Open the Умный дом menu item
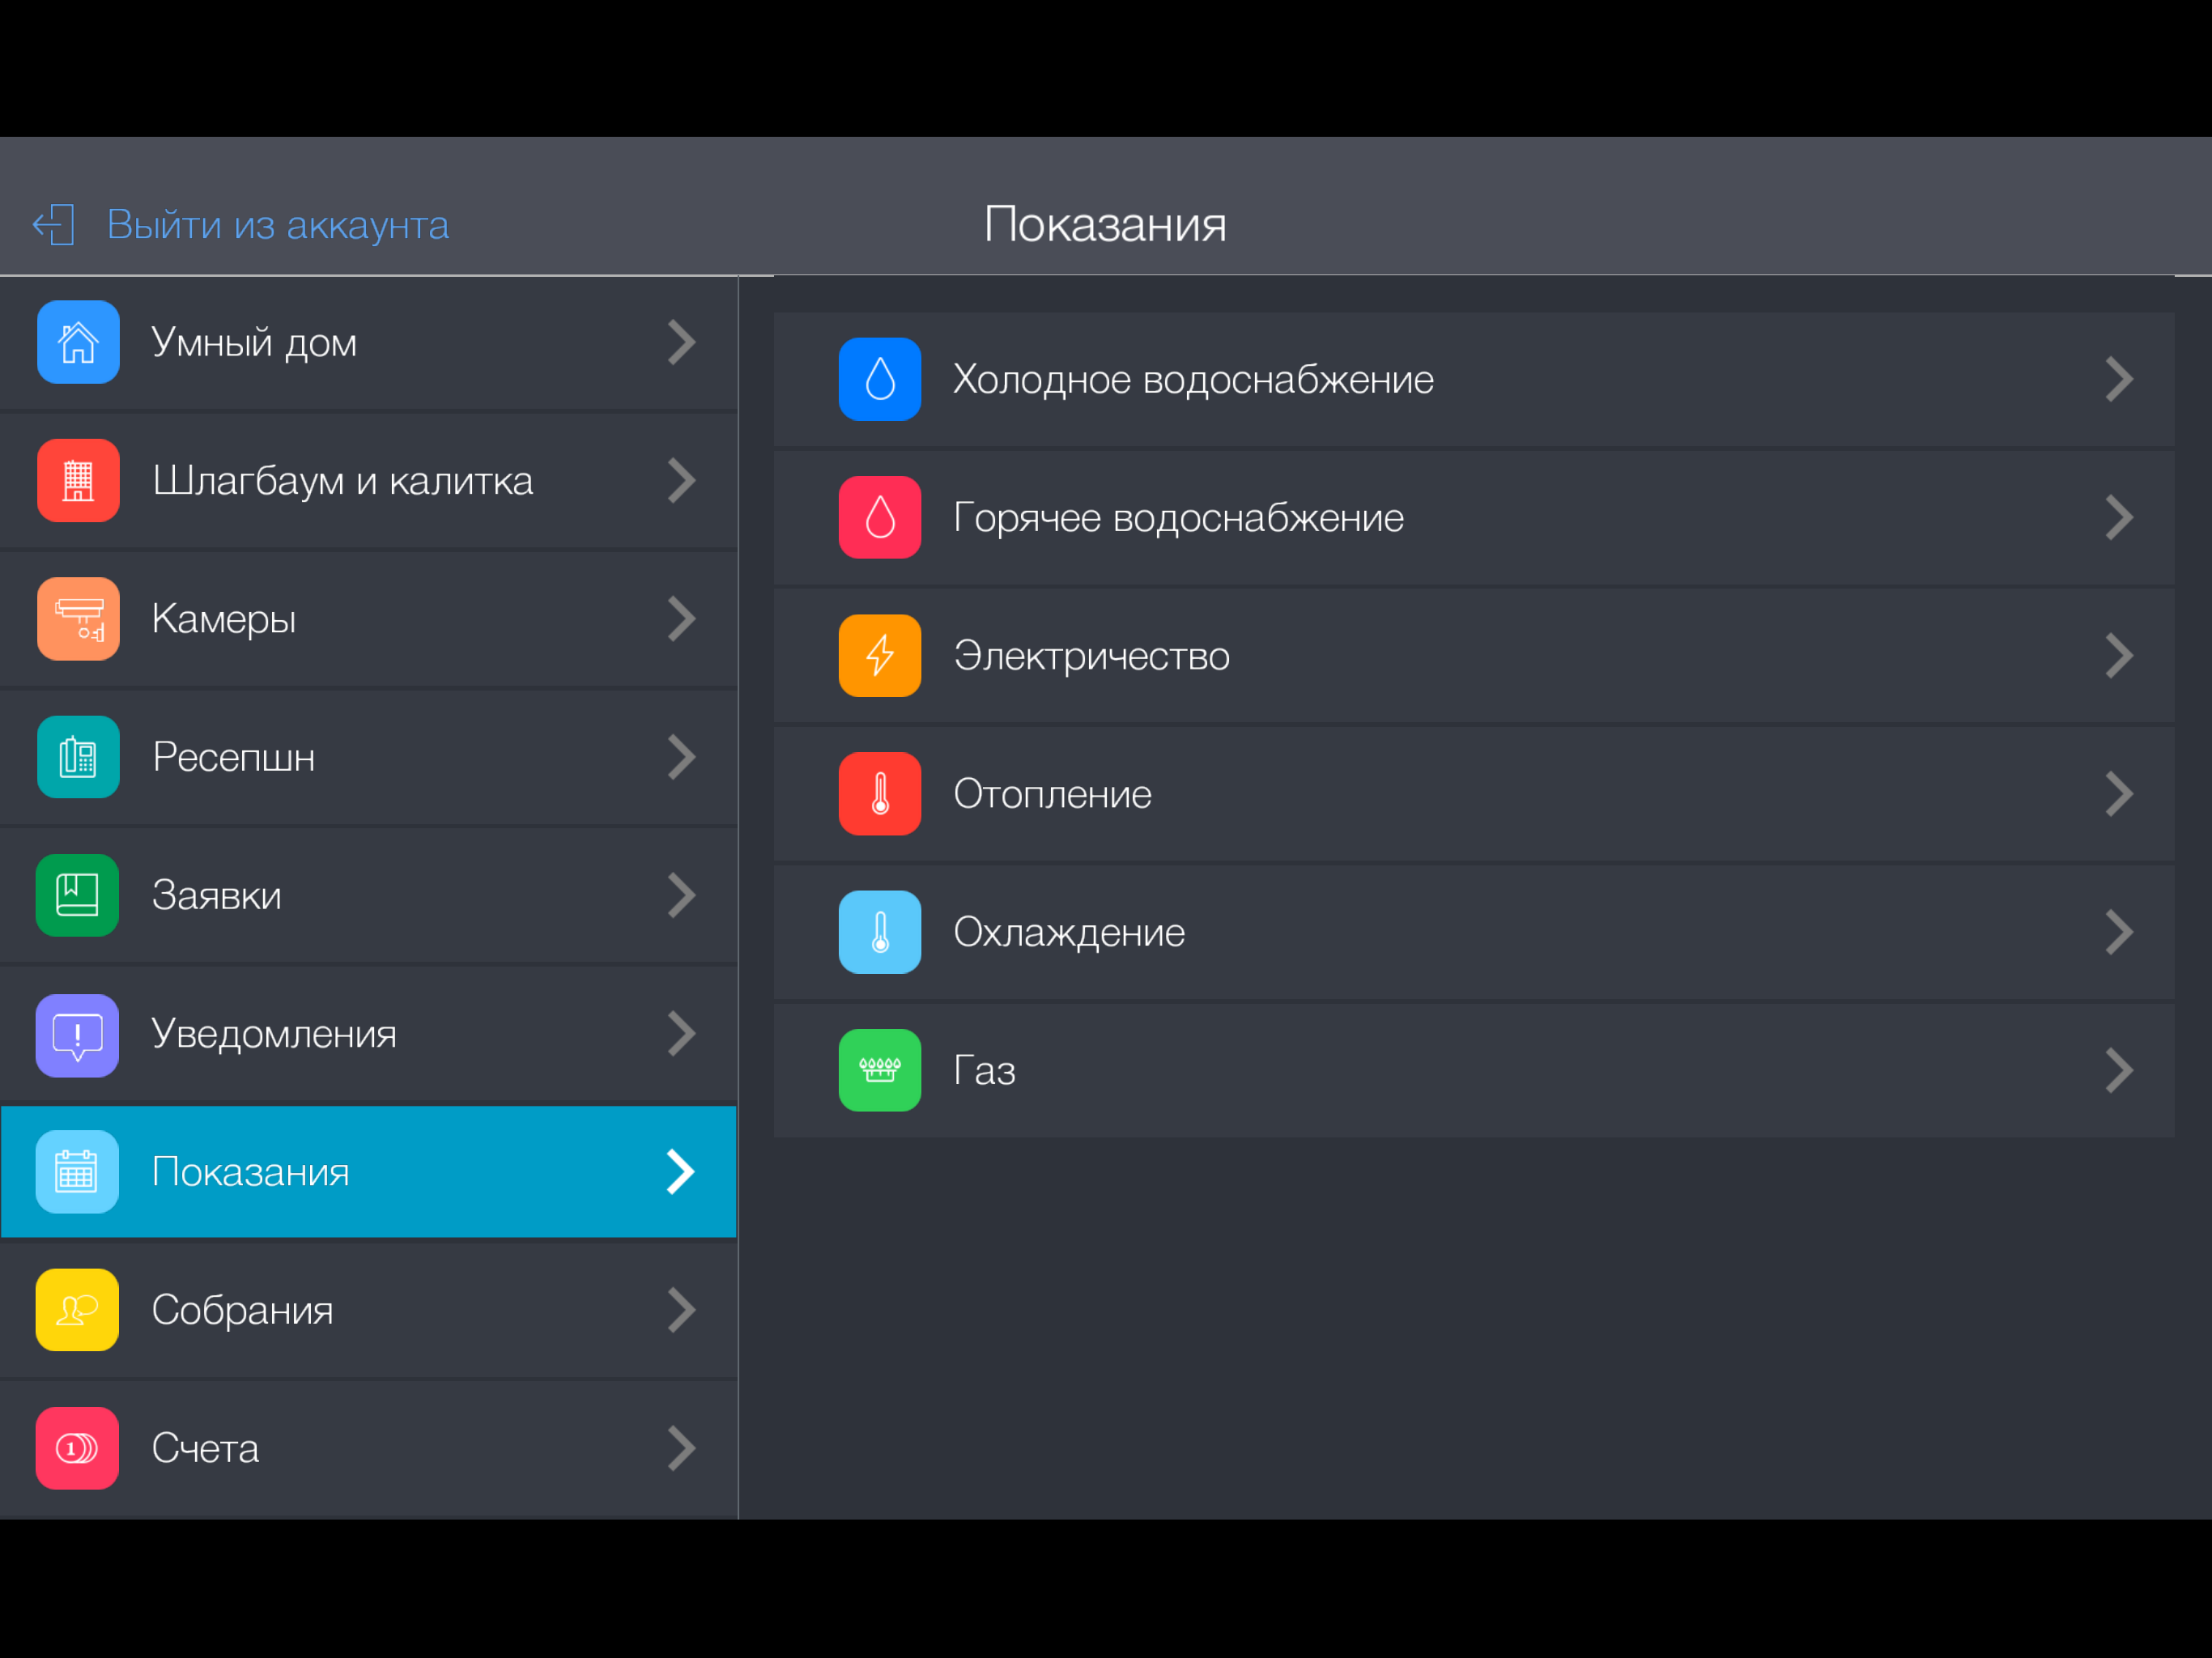The image size is (2212, 1658). (x=368, y=343)
